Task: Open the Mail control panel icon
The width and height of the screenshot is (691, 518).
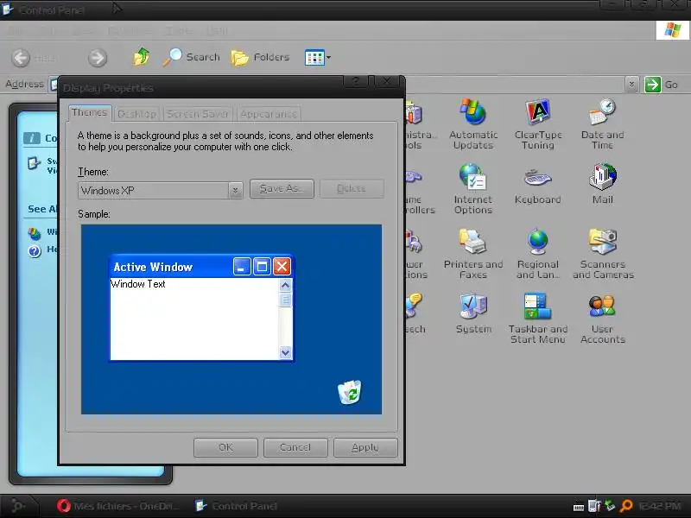Action: (x=602, y=177)
